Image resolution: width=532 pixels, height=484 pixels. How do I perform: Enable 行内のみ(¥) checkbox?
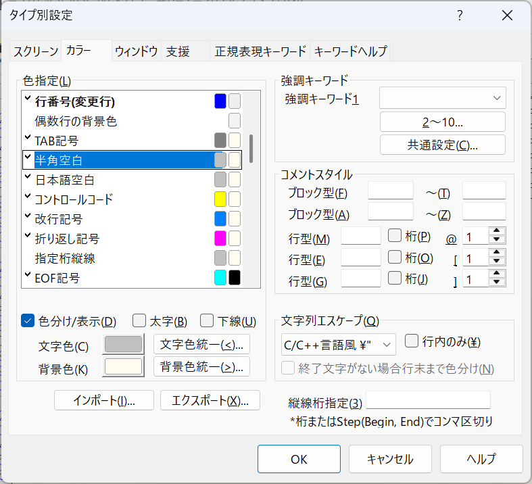pos(412,341)
